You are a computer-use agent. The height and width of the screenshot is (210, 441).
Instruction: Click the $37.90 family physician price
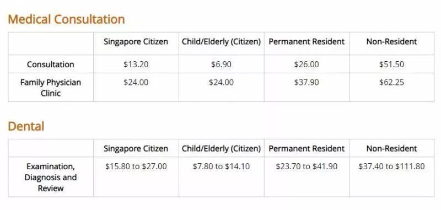tap(306, 82)
